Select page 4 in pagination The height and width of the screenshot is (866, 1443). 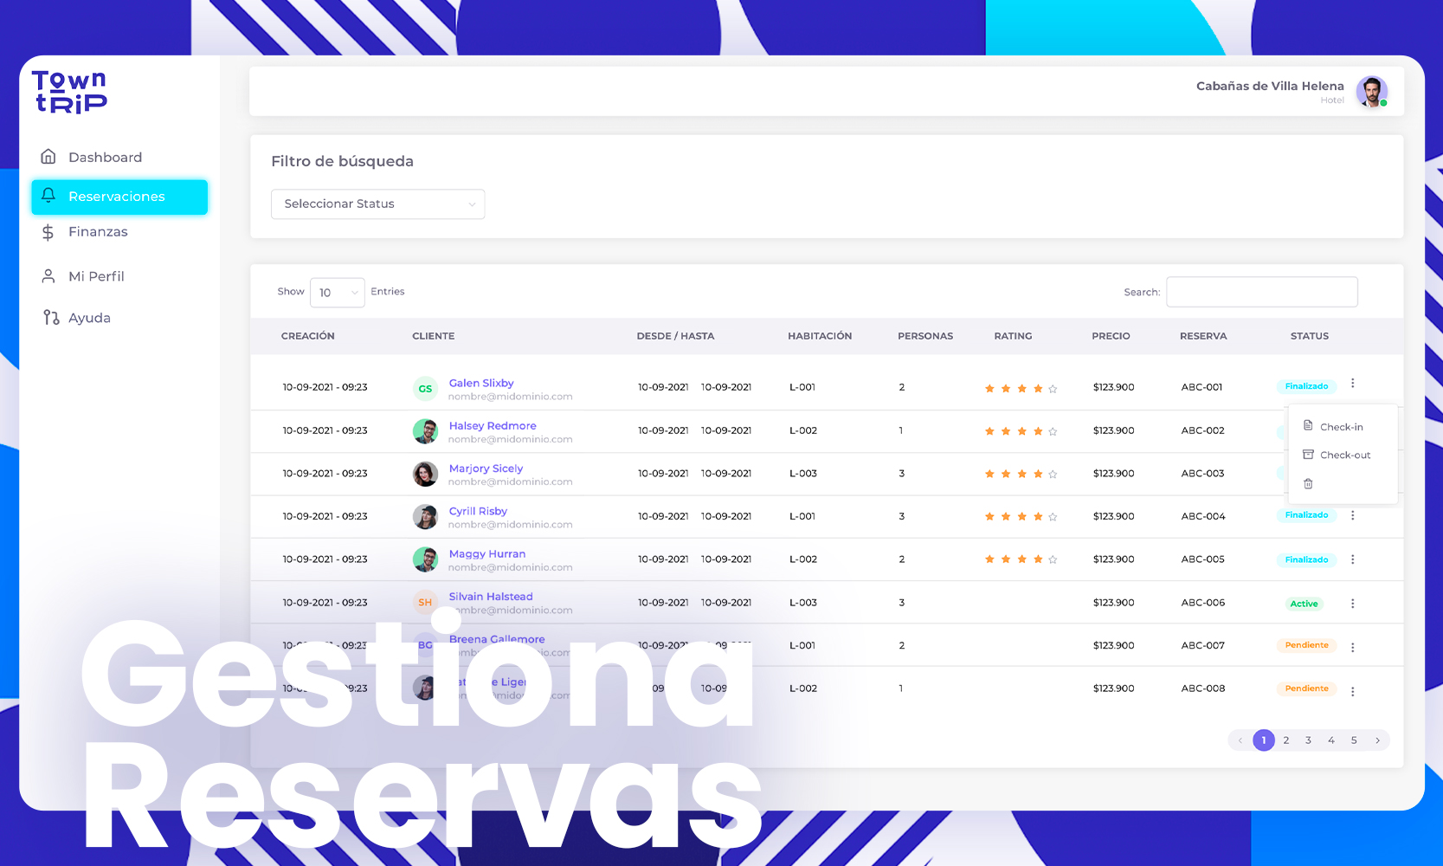[1331, 740]
